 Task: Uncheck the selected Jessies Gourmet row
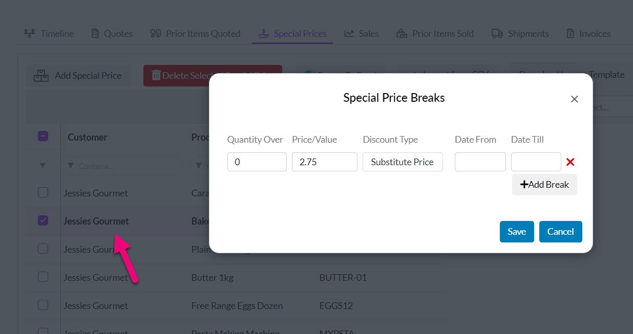tap(43, 220)
